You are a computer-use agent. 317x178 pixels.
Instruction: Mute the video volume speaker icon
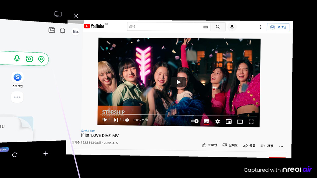click(127, 120)
